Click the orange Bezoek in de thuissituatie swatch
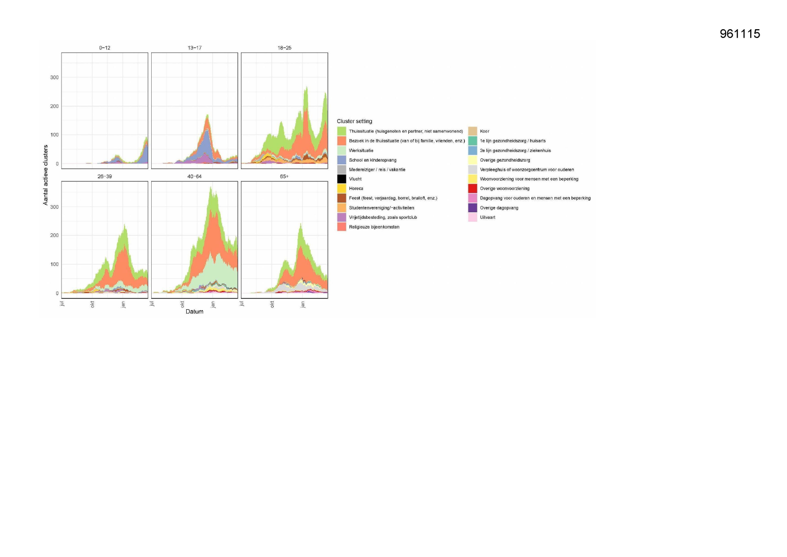This screenshot has height=557, width=787. (x=341, y=141)
